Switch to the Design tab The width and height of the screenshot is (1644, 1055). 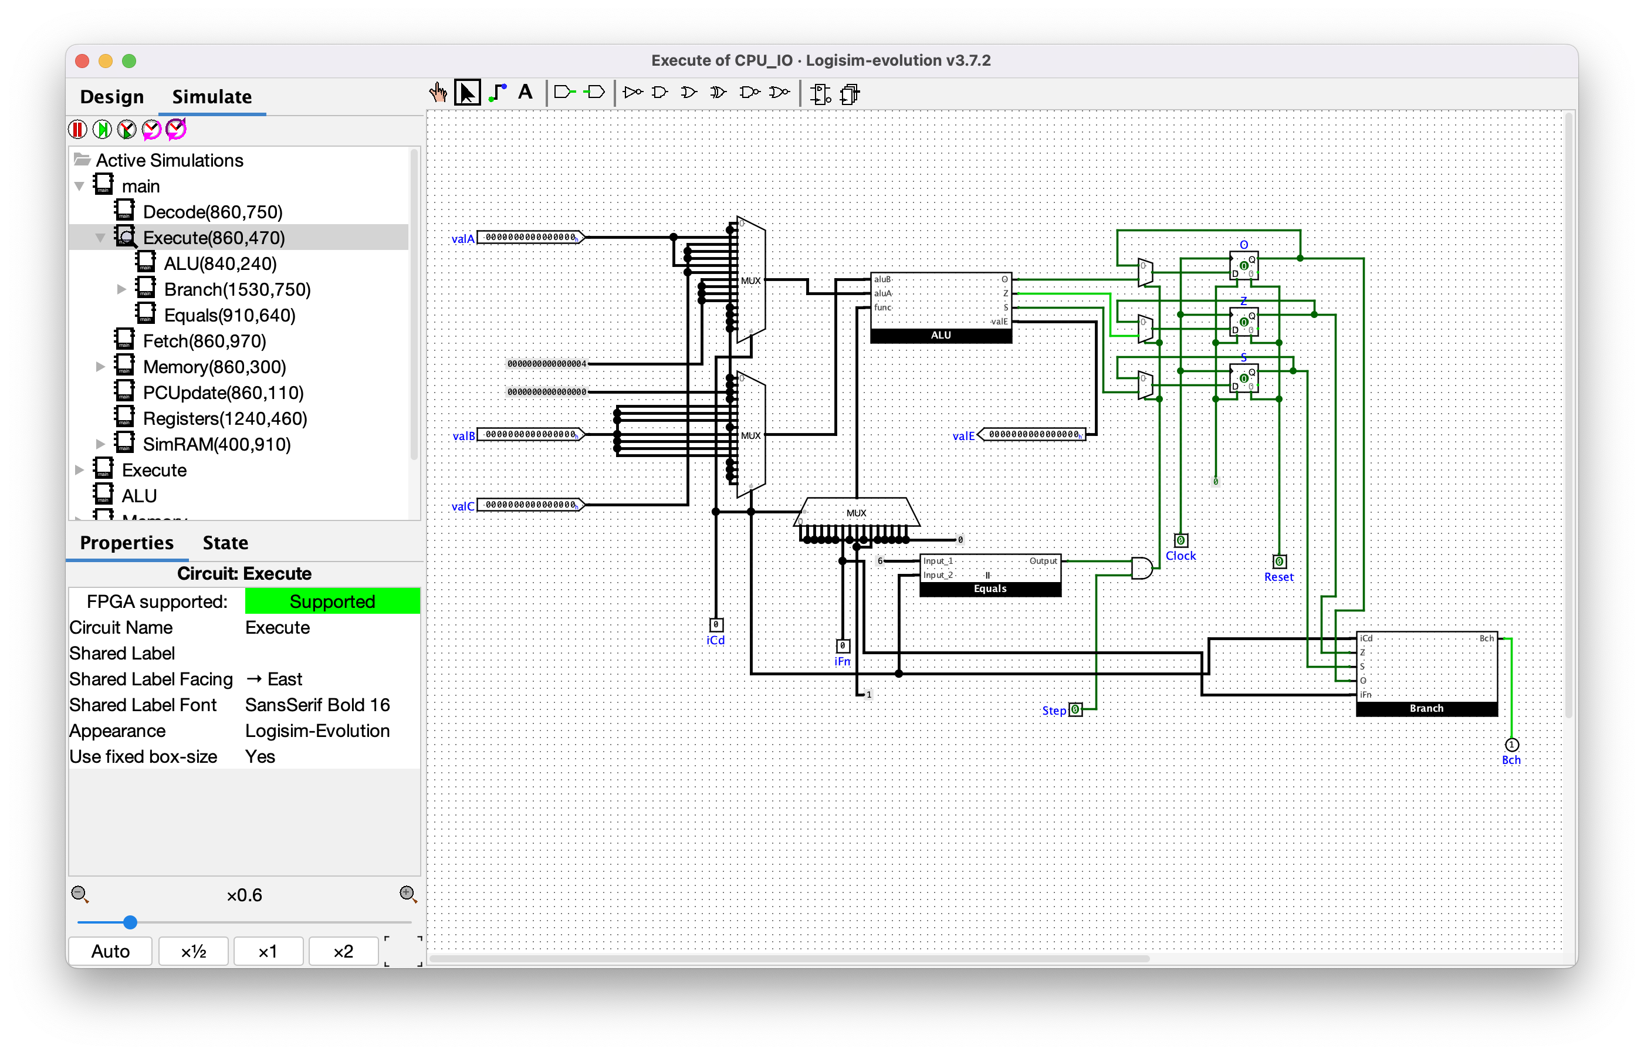point(111,97)
